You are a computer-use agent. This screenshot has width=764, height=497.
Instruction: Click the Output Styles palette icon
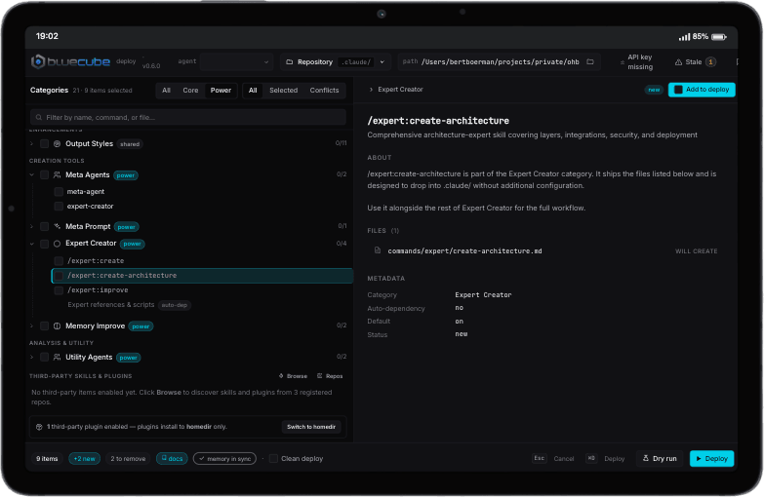point(57,143)
